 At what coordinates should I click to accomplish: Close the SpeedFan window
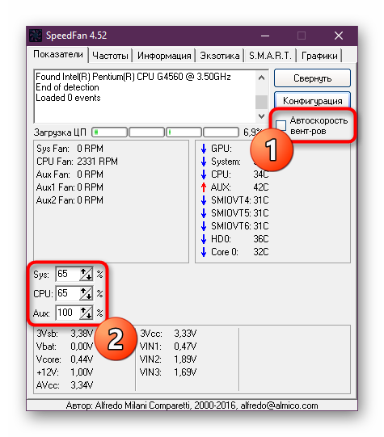click(339, 36)
